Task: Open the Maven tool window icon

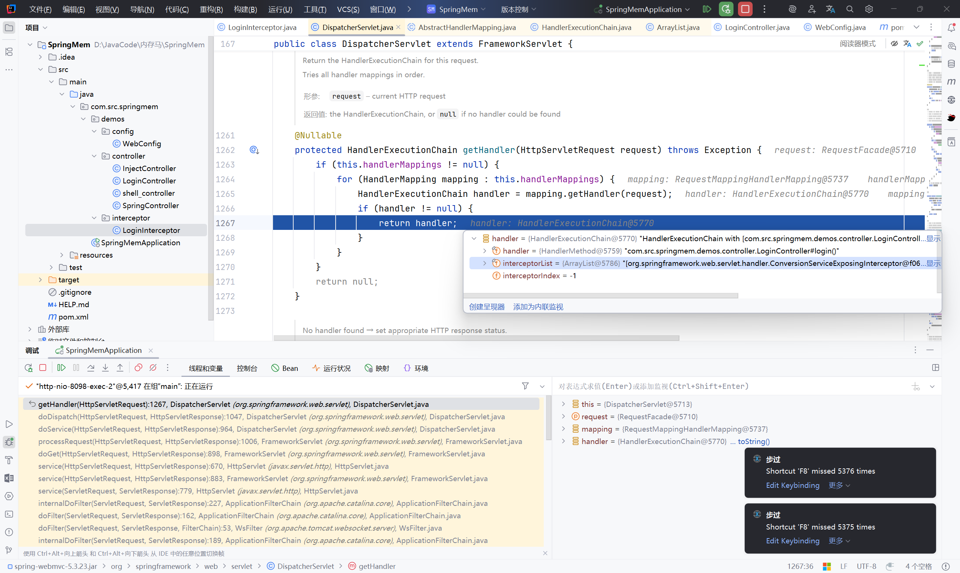Action: click(951, 81)
